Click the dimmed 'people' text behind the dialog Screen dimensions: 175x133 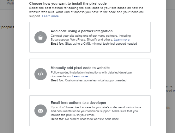[x=7, y=27]
